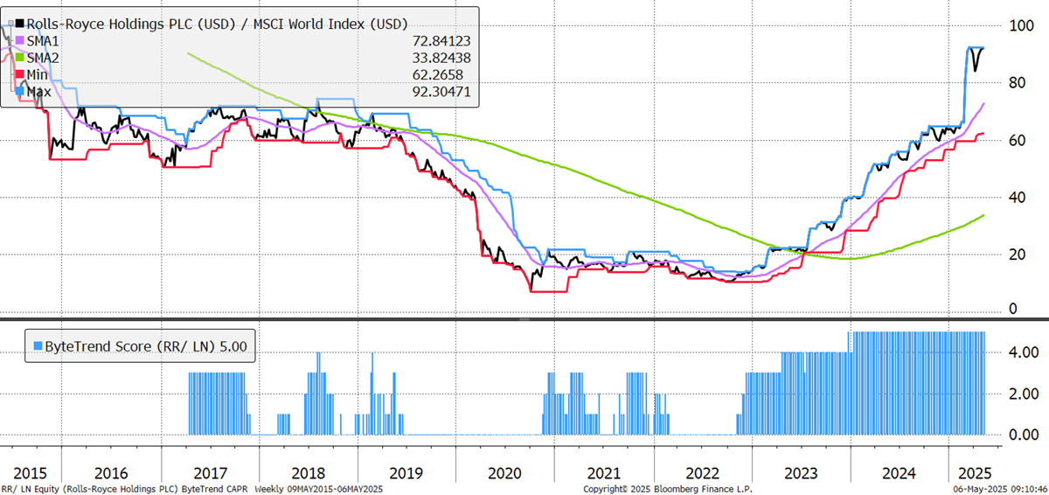Select the Max legend label
The width and height of the screenshot is (1049, 495).
click(40, 91)
